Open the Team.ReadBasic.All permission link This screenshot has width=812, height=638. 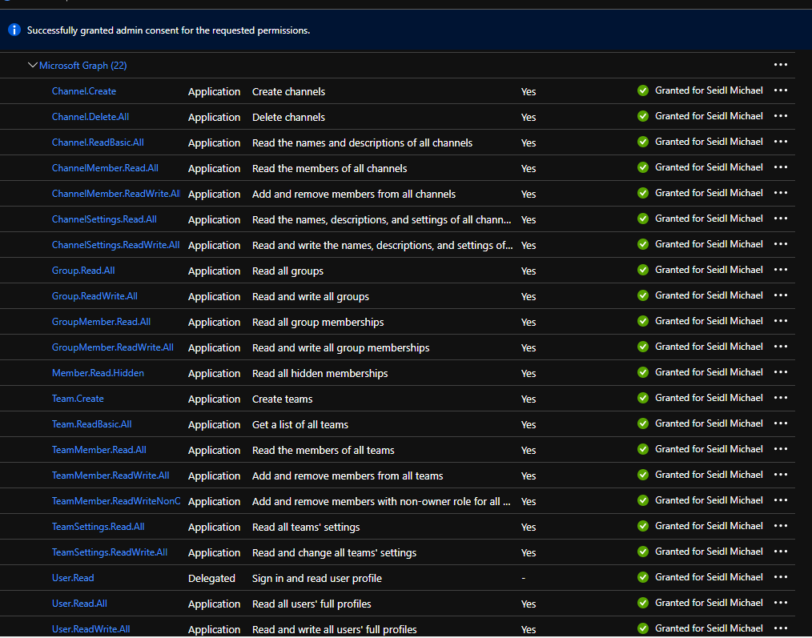[x=91, y=424]
